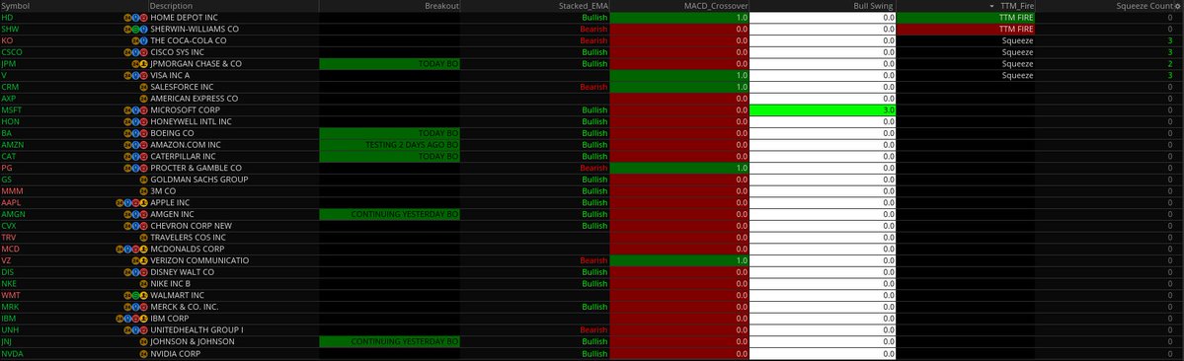Click the 'UNITEDHEALTH GROUP I' description
The image size is (1184, 361).
coord(197,330)
